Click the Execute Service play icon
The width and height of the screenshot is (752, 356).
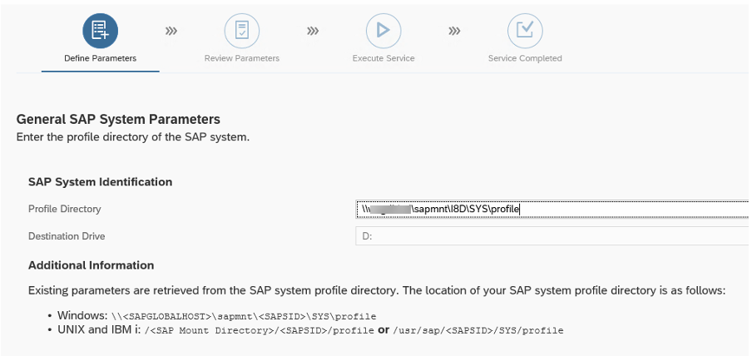tap(383, 31)
